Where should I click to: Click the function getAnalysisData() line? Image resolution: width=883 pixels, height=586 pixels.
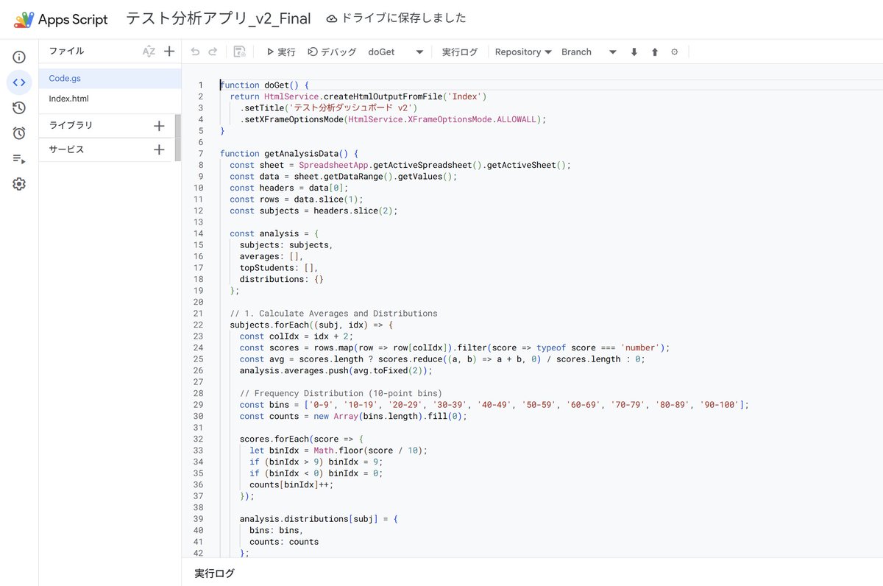point(289,154)
